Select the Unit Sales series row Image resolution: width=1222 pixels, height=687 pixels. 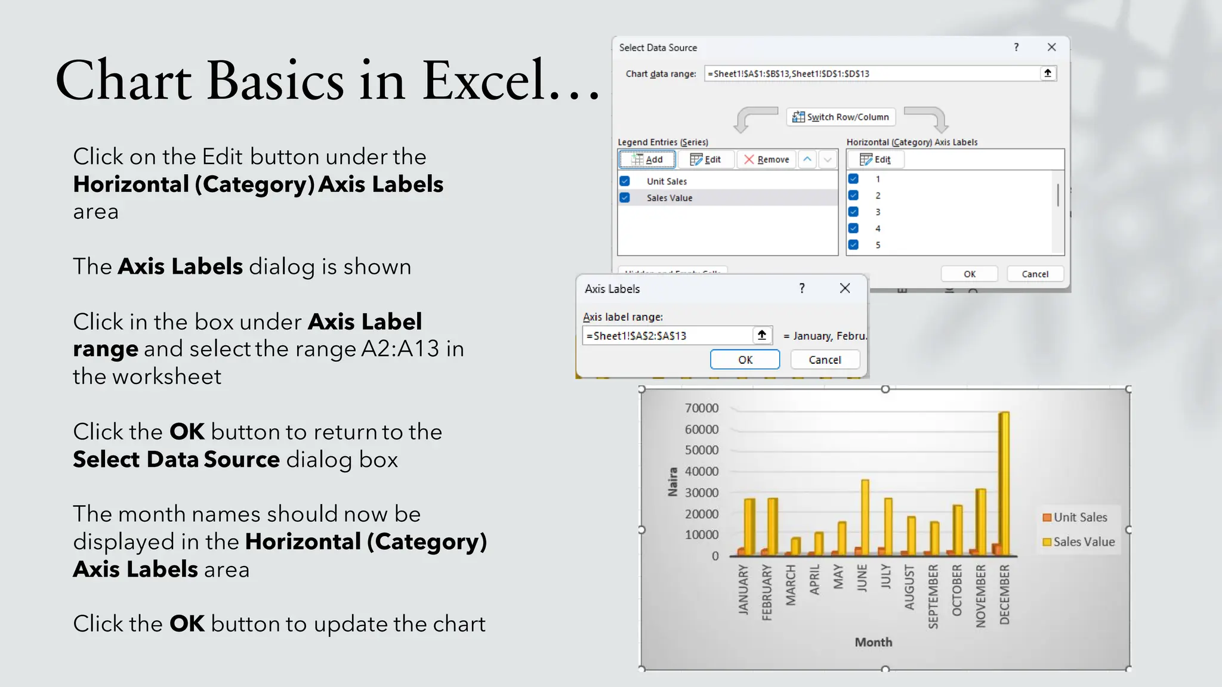(x=728, y=181)
